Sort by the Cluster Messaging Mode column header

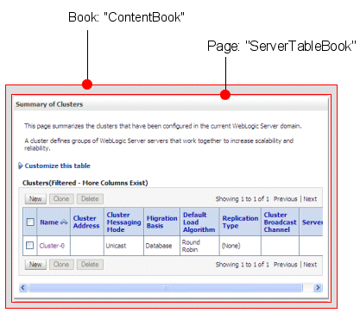123,222
